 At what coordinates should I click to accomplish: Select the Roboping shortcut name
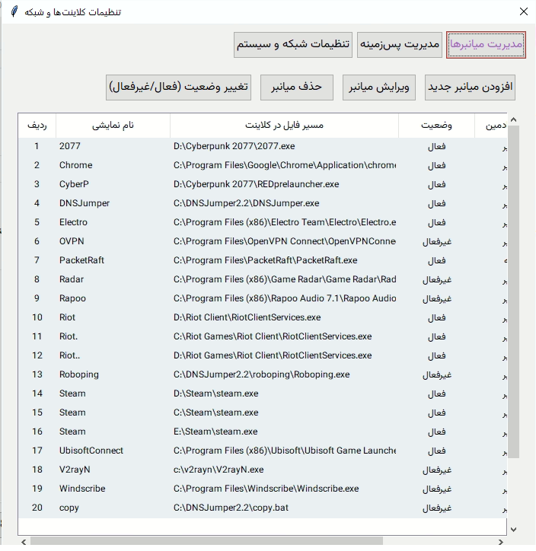point(78,374)
